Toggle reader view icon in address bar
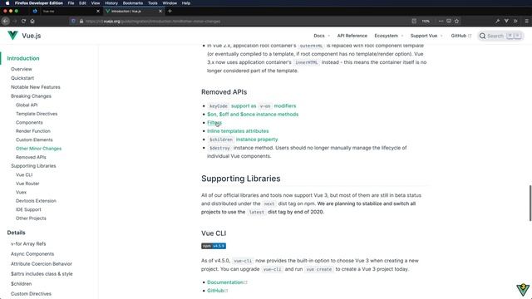 (x=414, y=21)
